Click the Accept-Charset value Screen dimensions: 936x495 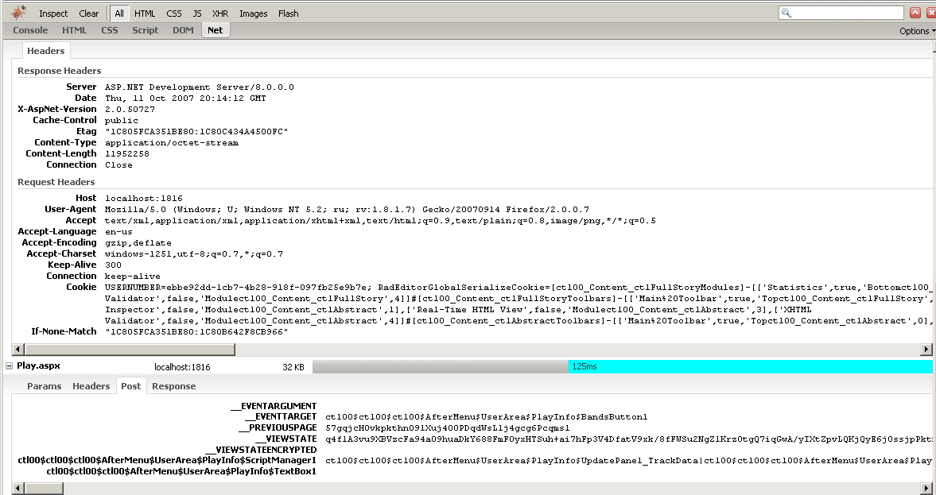[x=194, y=254]
